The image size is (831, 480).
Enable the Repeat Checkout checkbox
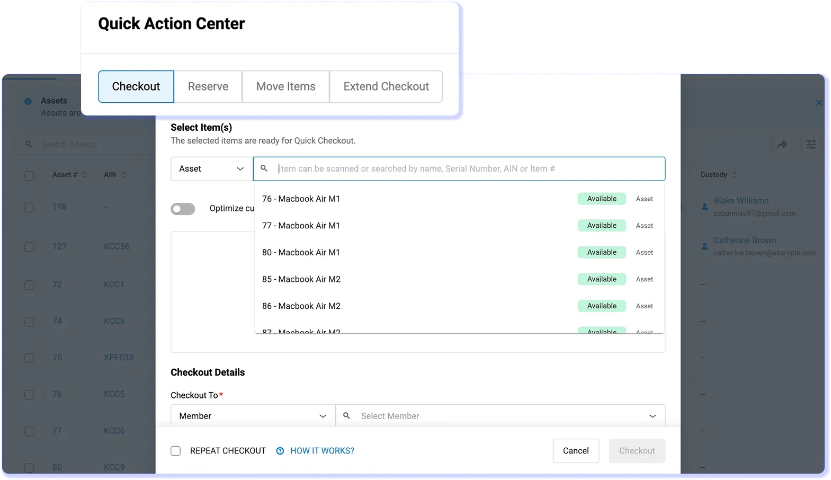pos(176,451)
